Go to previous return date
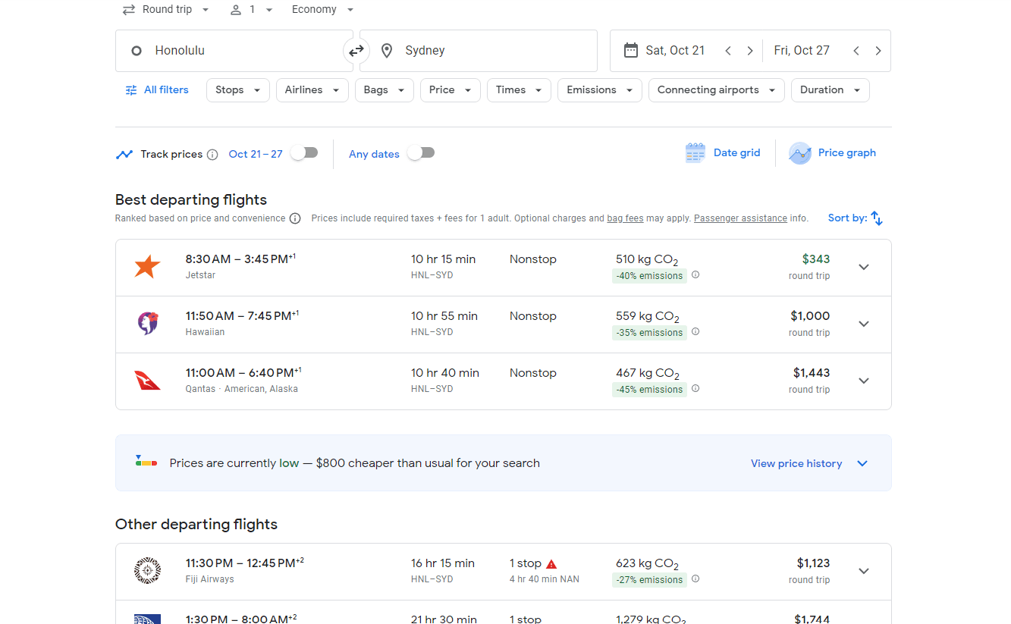 click(x=856, y=51)
